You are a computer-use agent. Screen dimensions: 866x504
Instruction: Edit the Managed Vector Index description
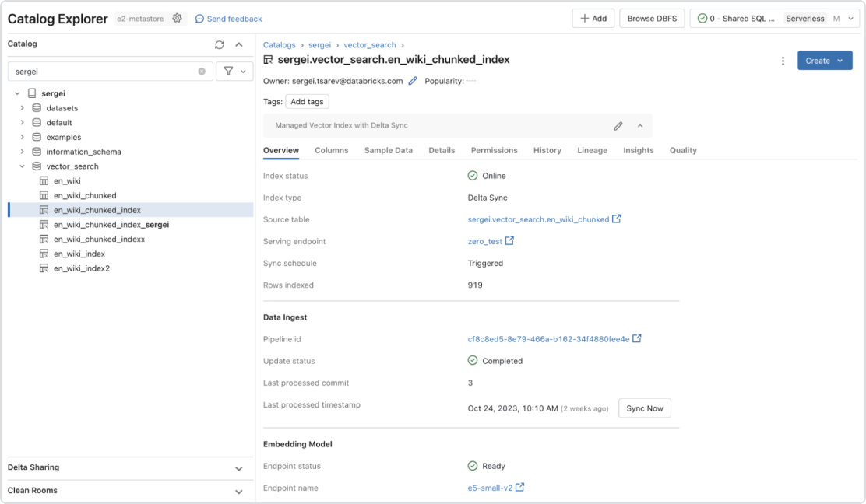tap(618, 125)
